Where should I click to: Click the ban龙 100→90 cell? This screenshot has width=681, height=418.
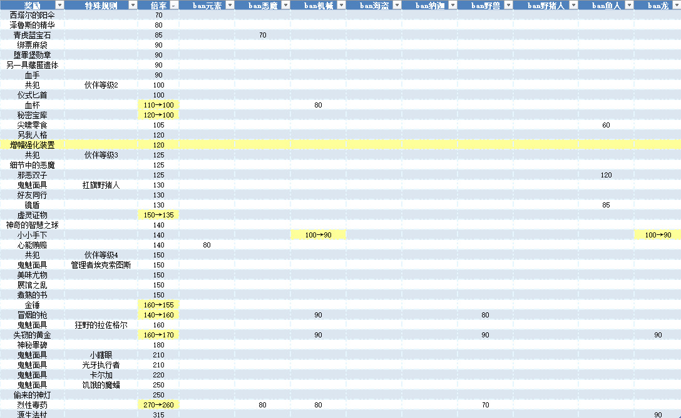click(x=658, y=234)
